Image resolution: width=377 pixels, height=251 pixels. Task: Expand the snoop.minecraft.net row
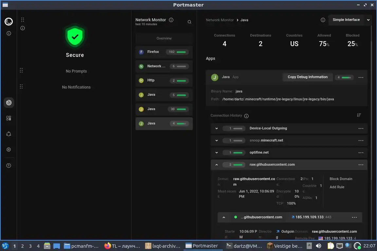pos(217,141)
